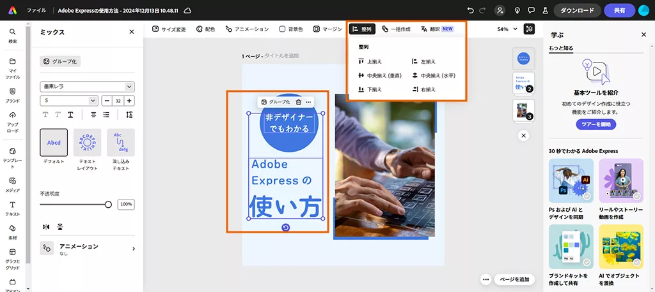Click the undo arrow in top bar

tap(471, 10)
